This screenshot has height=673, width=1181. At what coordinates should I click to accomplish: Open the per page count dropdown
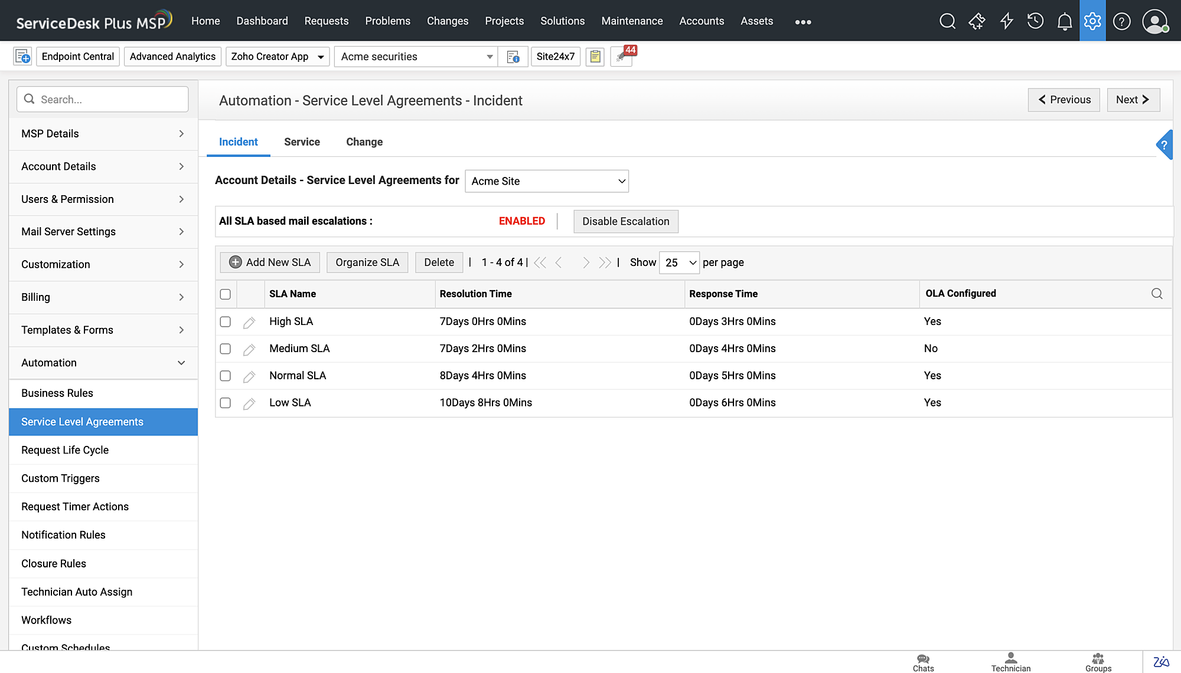coord(679,262)
